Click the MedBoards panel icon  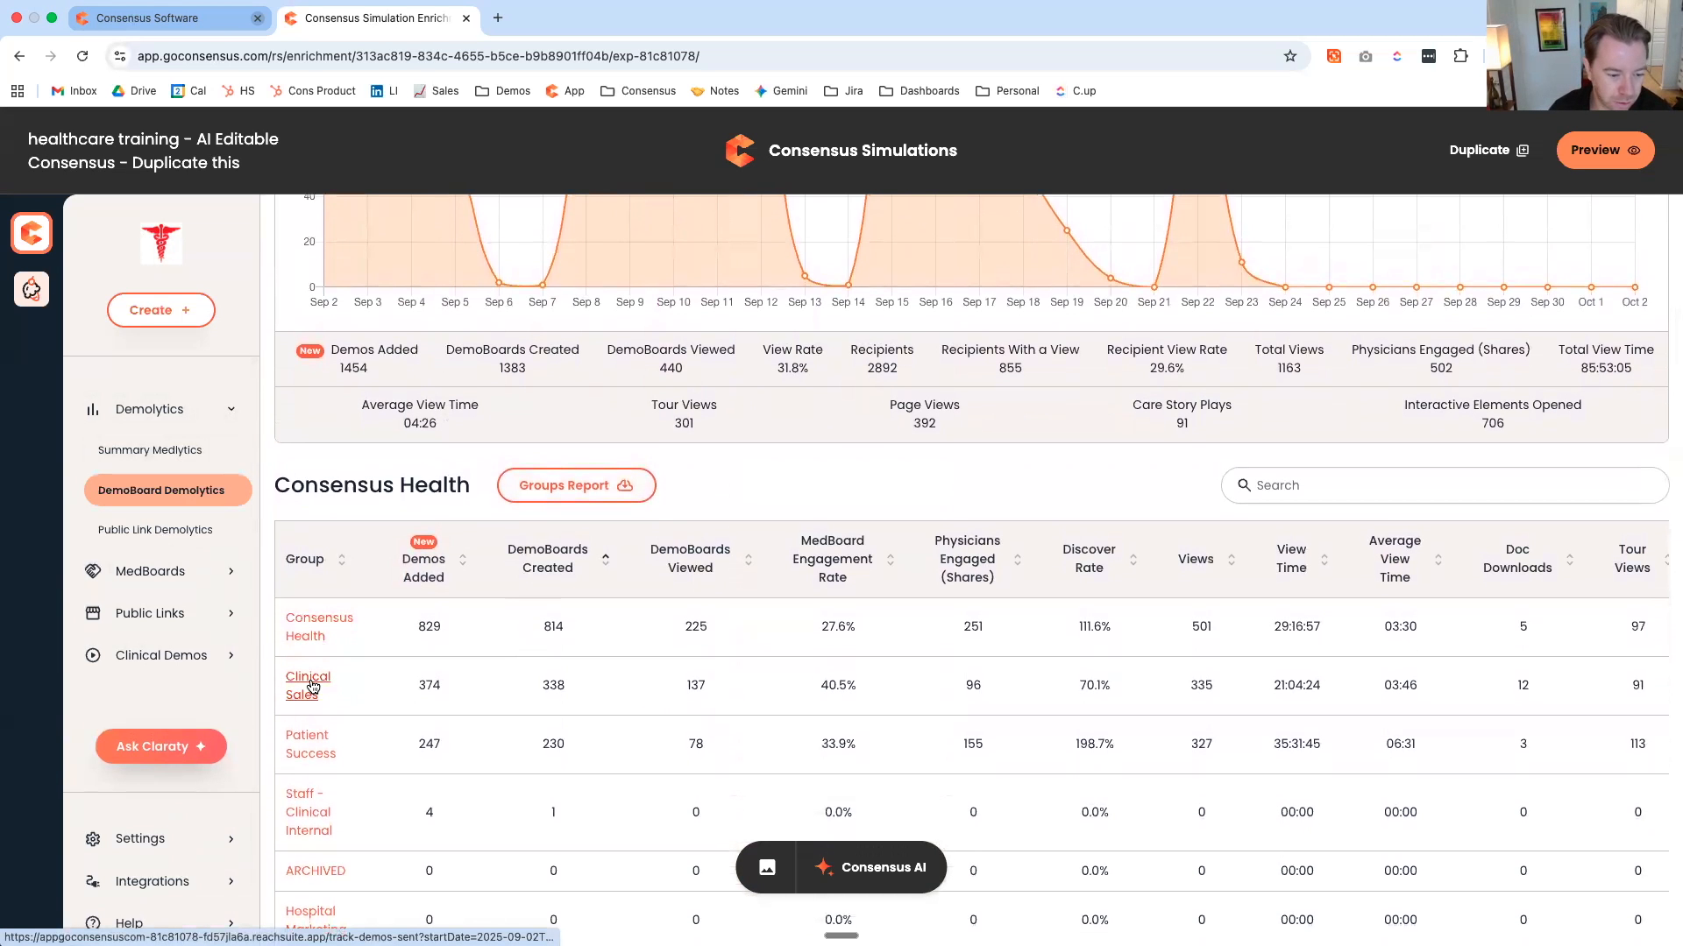coord(93,570)
